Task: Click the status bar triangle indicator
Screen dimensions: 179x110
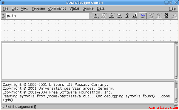Action: click(3, 107)
